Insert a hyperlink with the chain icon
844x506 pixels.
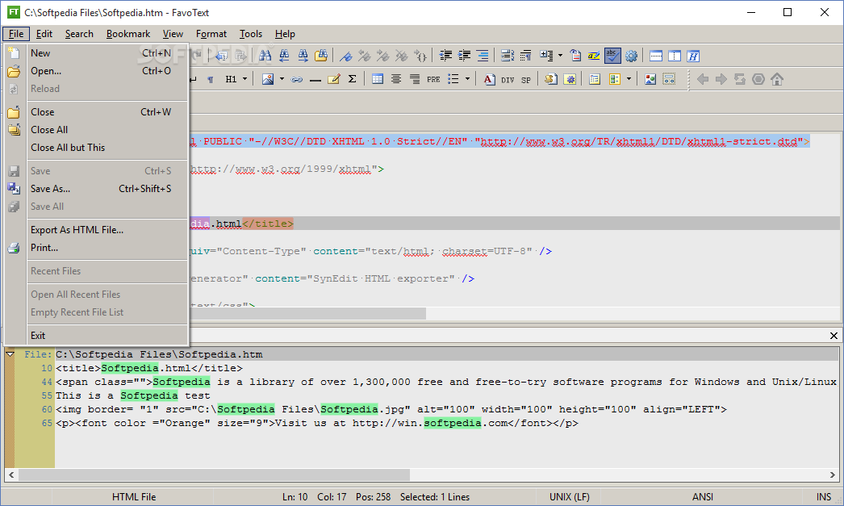[297, 79]
